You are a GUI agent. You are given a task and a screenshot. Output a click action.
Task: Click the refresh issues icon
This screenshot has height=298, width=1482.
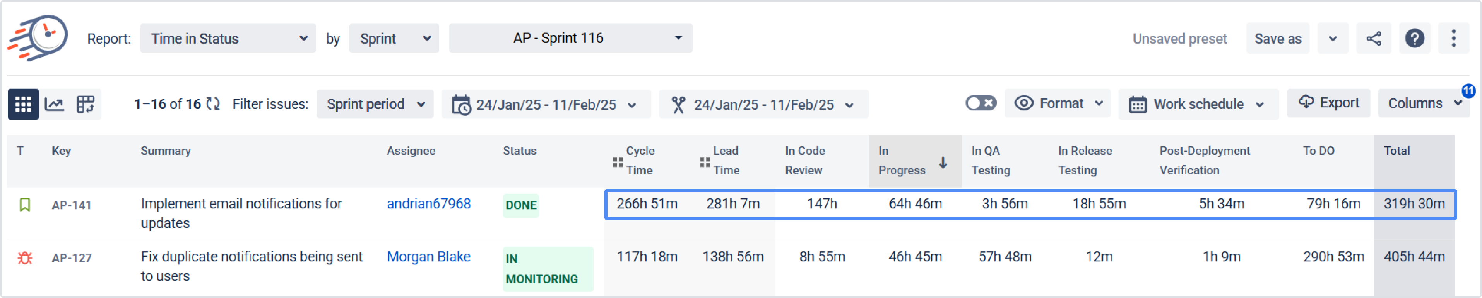click(213, 104)
